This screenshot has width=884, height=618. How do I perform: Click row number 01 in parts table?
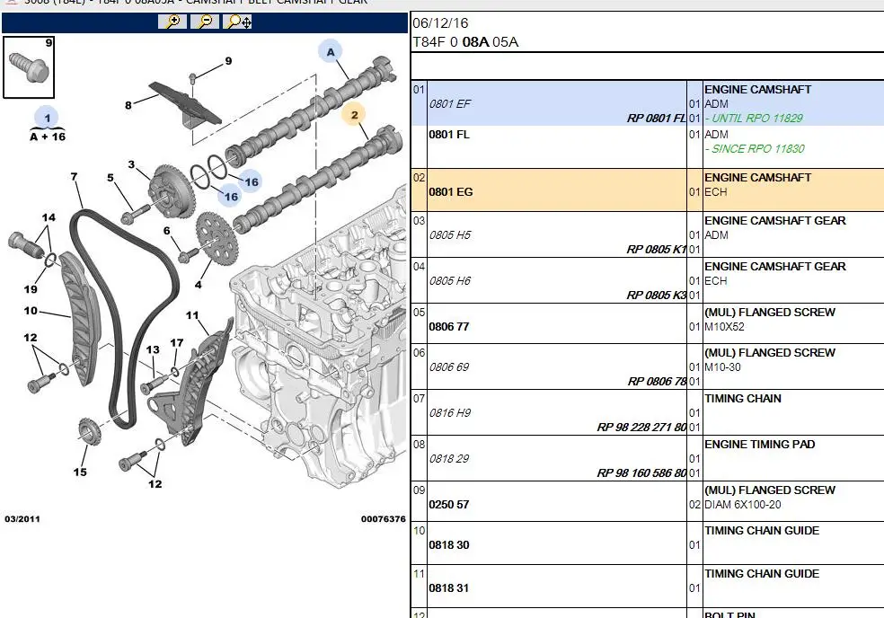pyautogui.click(x=419, y=89)
